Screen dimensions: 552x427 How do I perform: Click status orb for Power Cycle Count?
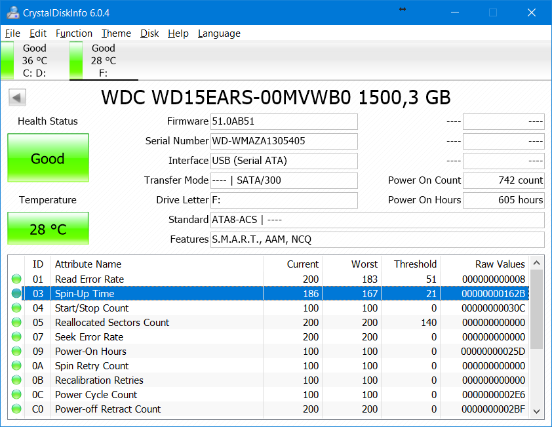tap(16, 395)
